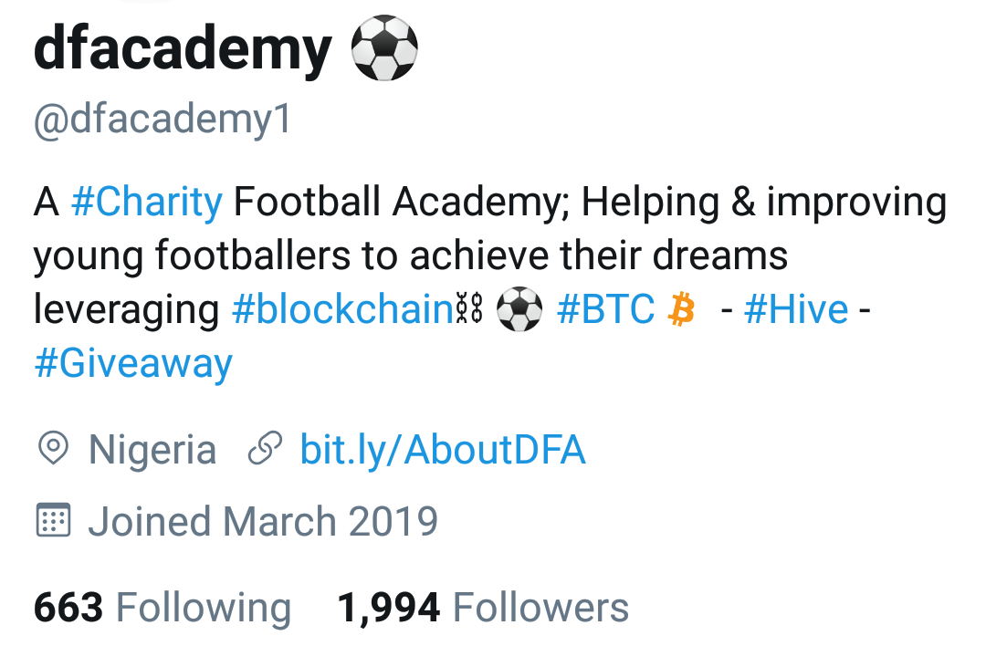Image resolution: width=986 pixels, height=646 pixels.
Task: Click the bio text 'young footballers to achieve their dreams'
Action: pyautogui.click(x=411, y=256)
